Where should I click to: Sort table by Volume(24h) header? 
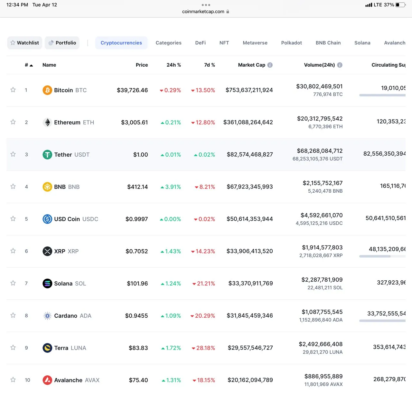(319, 65)
